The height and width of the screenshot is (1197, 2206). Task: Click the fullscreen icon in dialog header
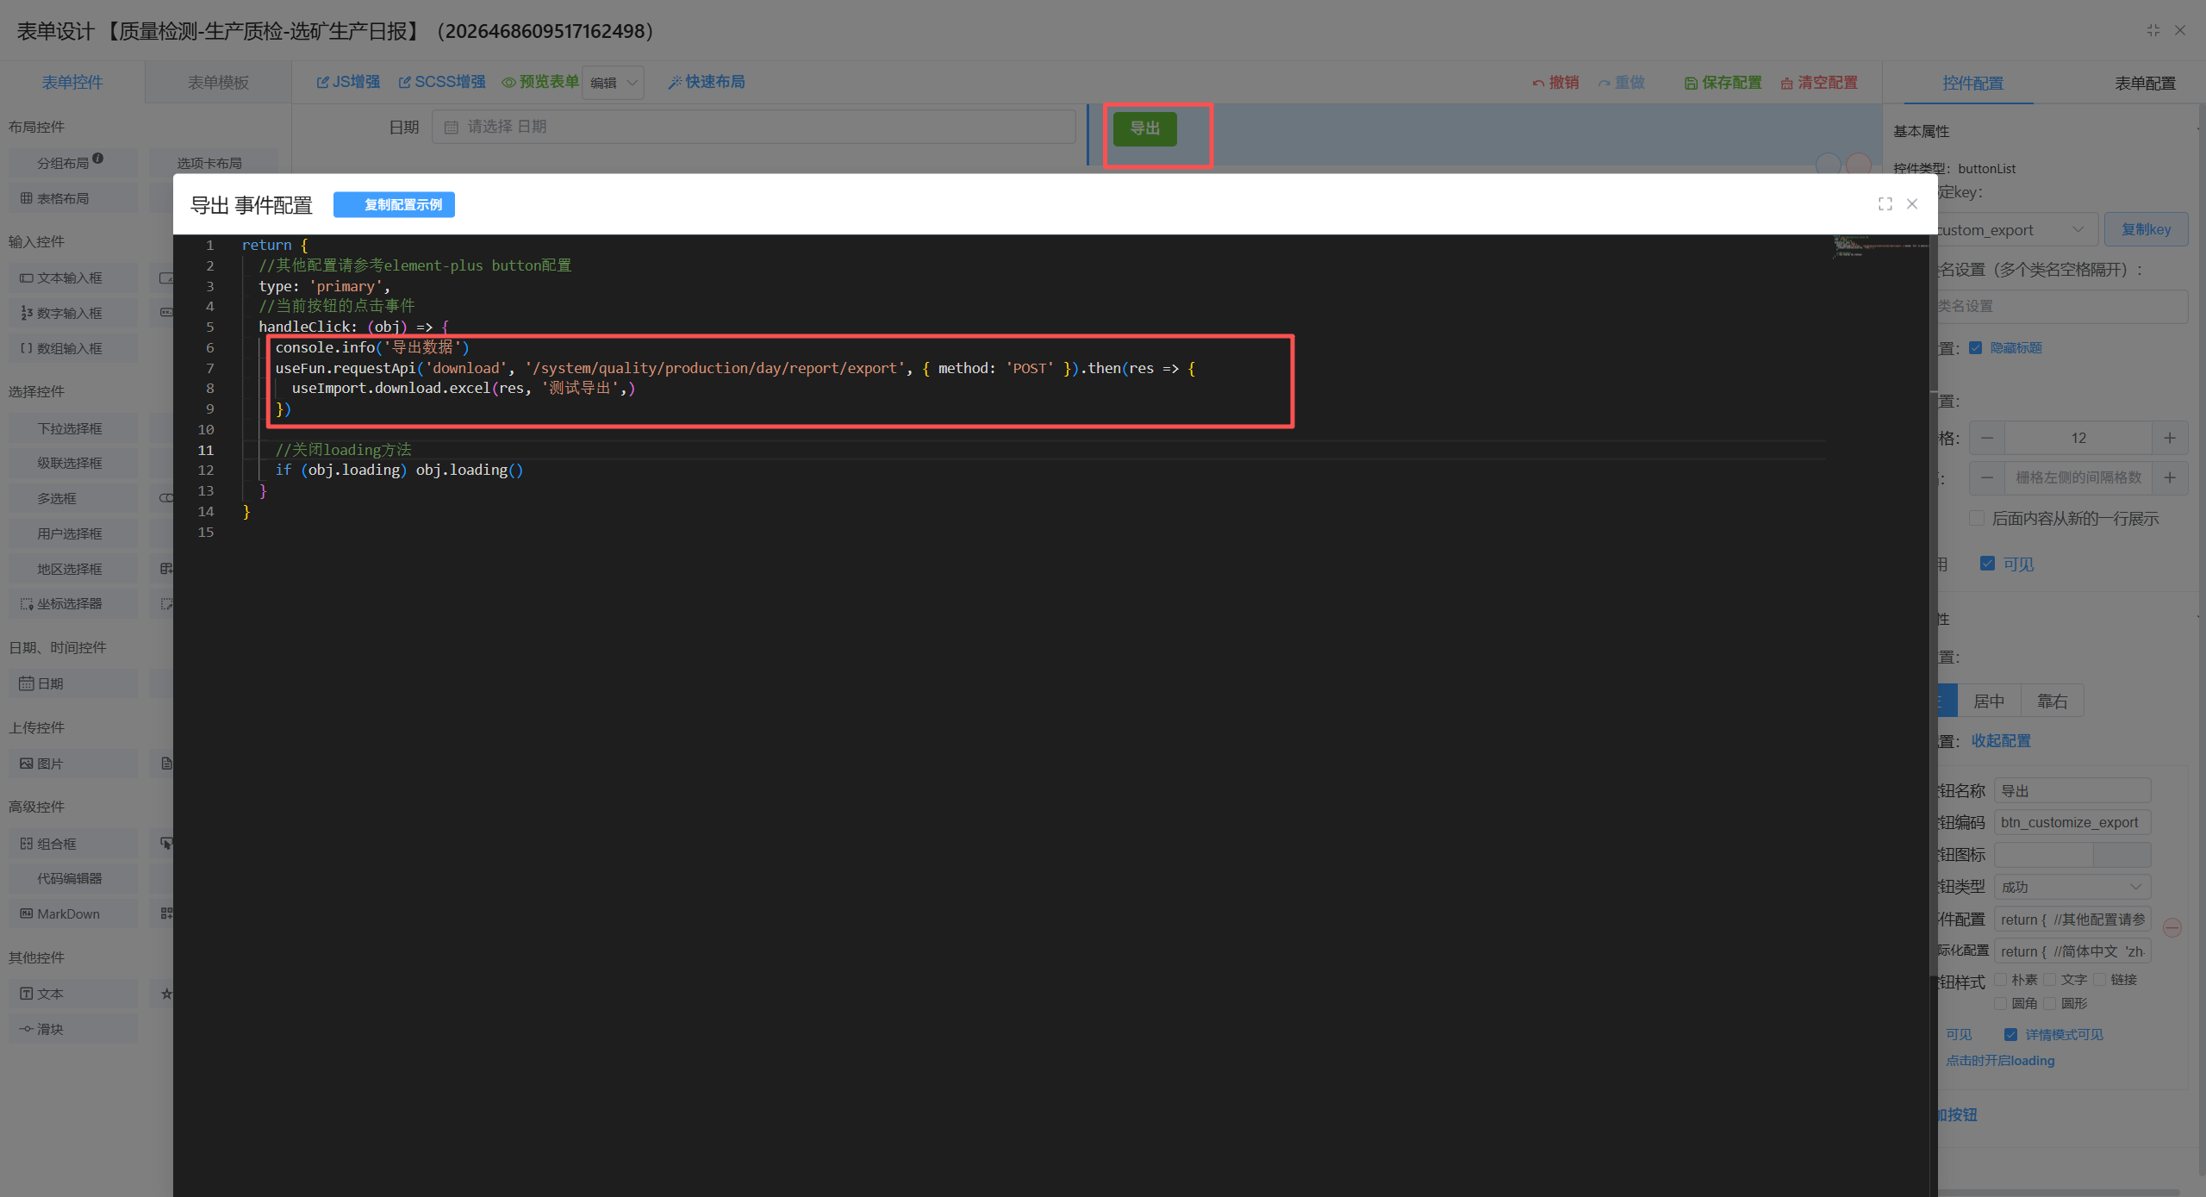(1885, 204)
